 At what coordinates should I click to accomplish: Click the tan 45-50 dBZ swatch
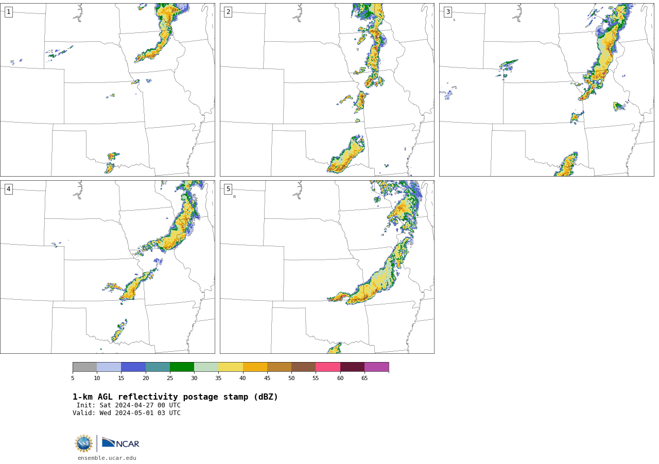pos(279,367)
